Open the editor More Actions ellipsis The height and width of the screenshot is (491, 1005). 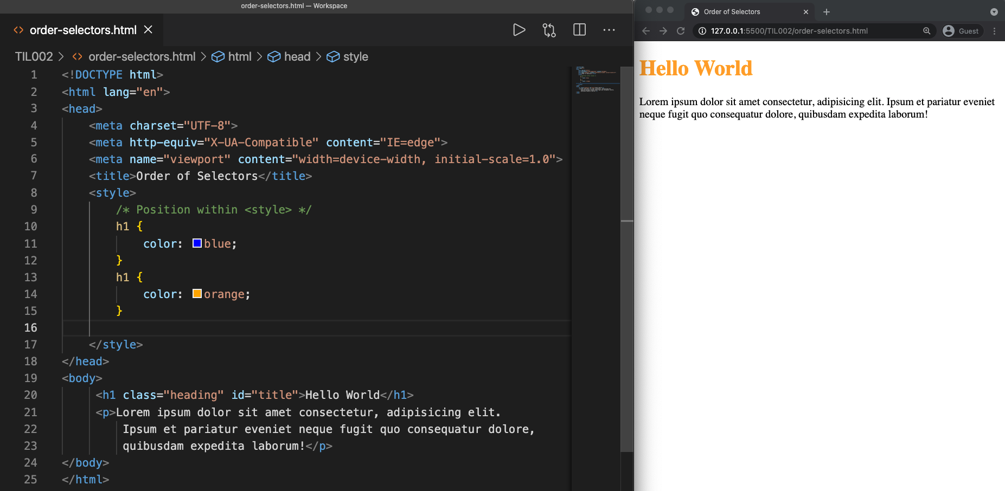[609, 30]
